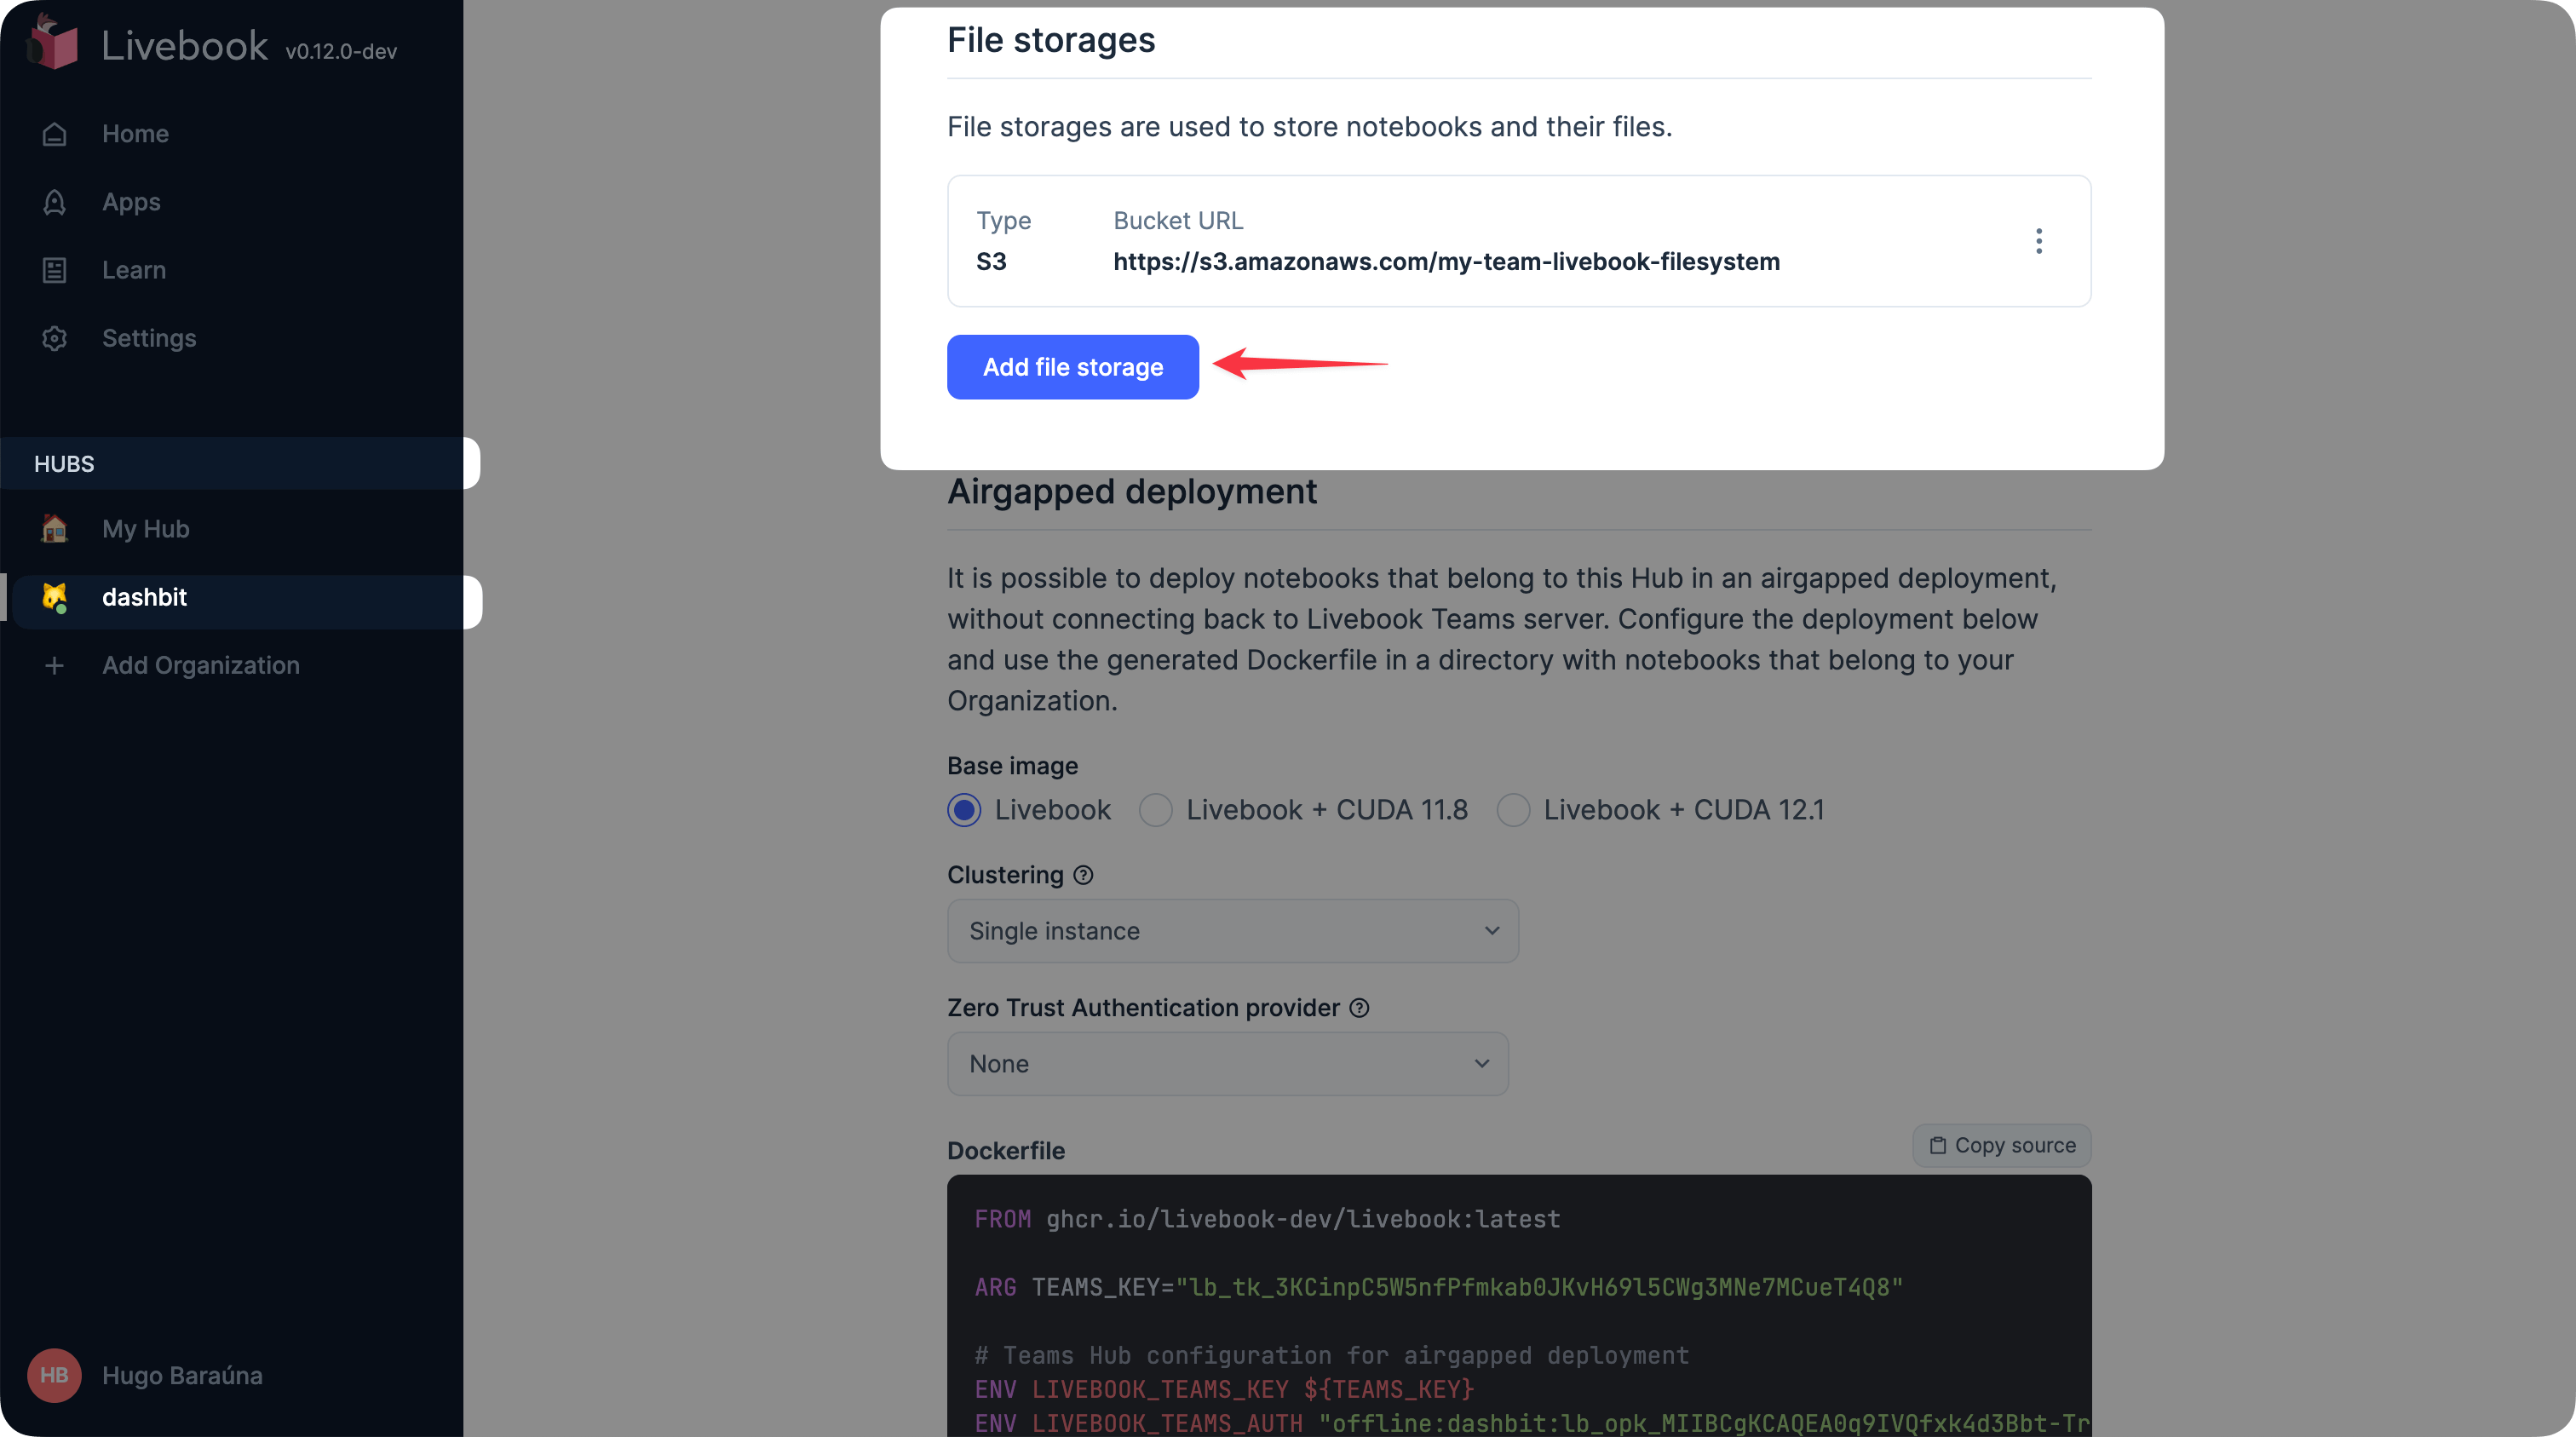The width and height of the screenshot is (2576, 1437).
Task: Click the HB user avatar
Action: pyautogui.click(x=54, y=1375)
